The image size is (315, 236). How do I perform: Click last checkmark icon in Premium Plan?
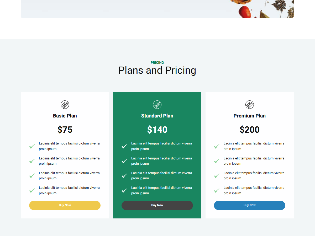point(217,190)
